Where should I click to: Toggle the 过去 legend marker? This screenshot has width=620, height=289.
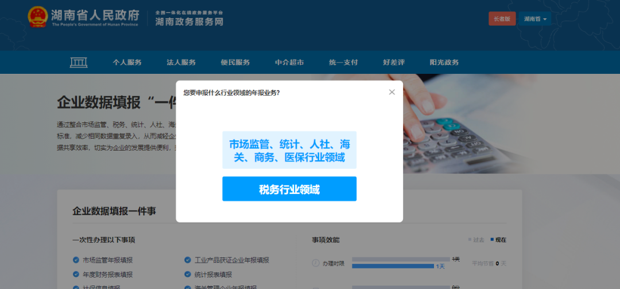470,240
